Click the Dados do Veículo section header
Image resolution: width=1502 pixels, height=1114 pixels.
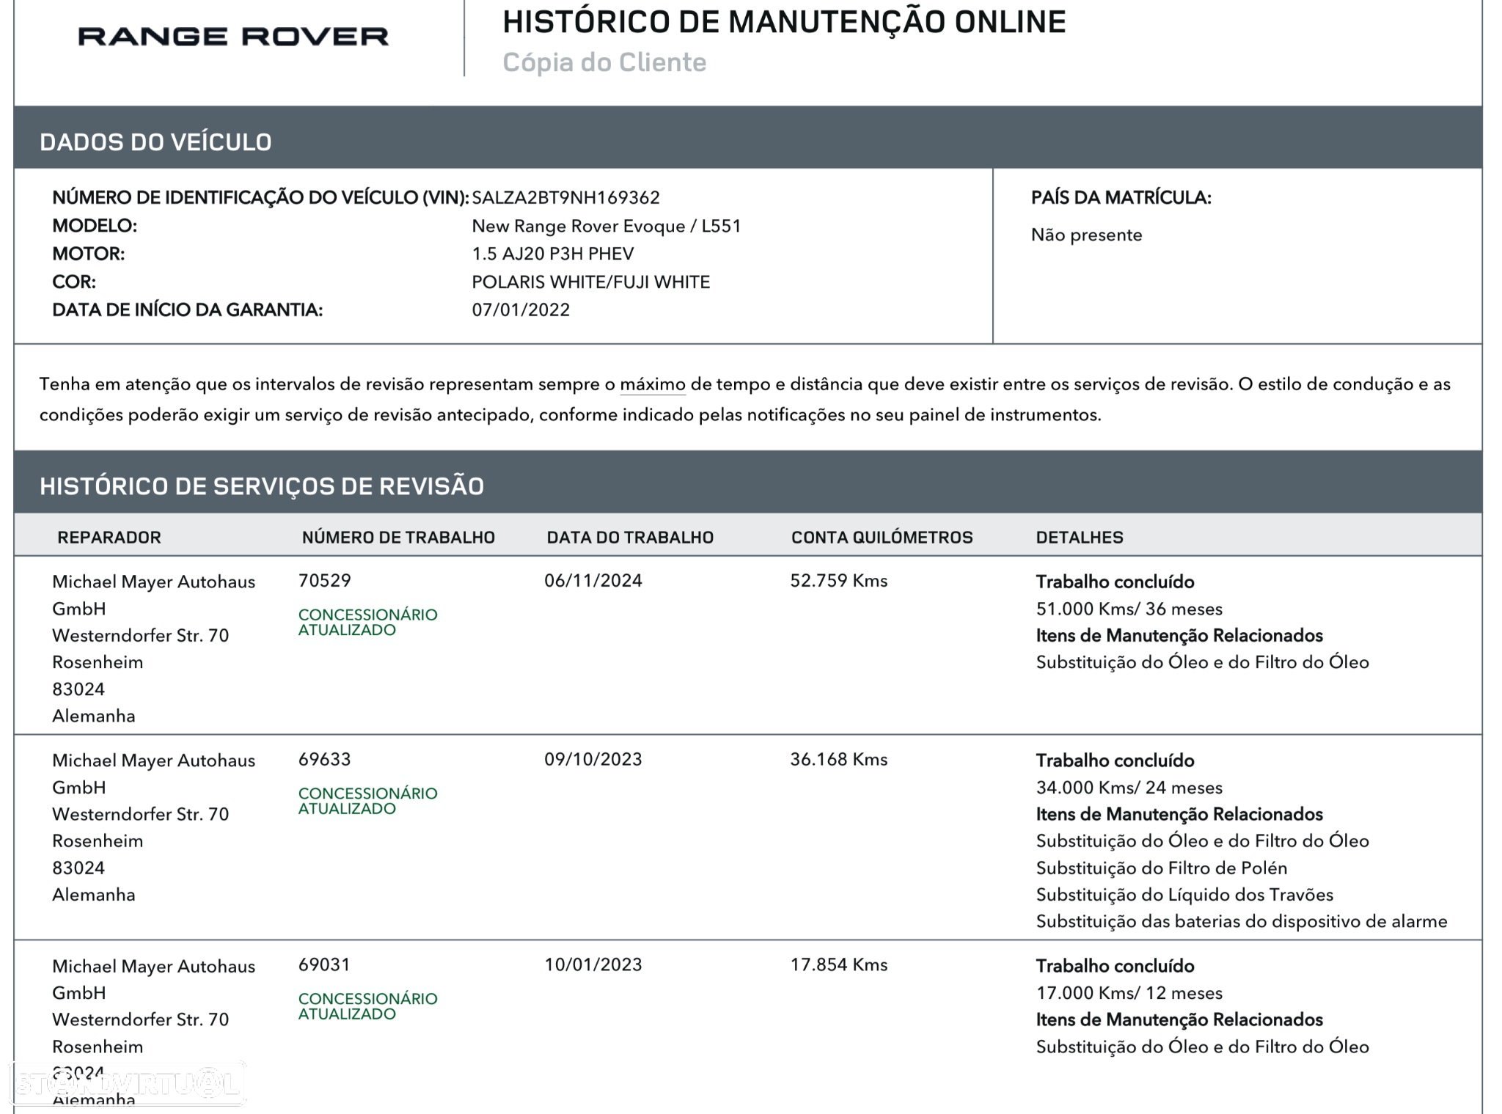155,142
